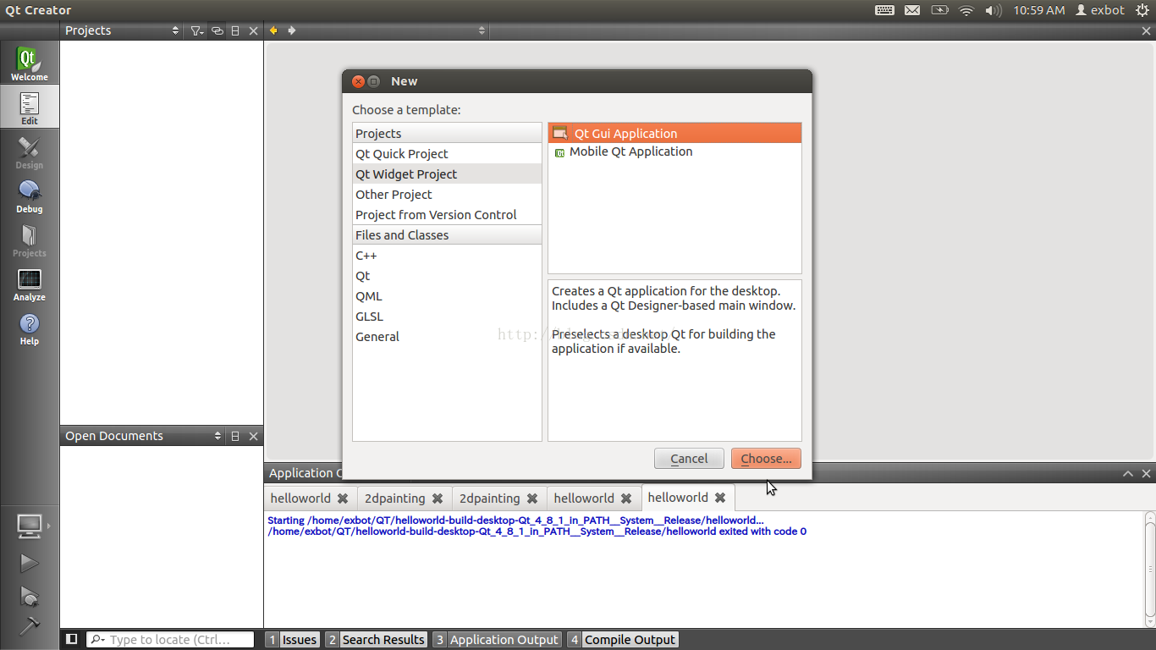
Task: Maximize the output pane with up chevron
Action: [x=1128, y=473]
